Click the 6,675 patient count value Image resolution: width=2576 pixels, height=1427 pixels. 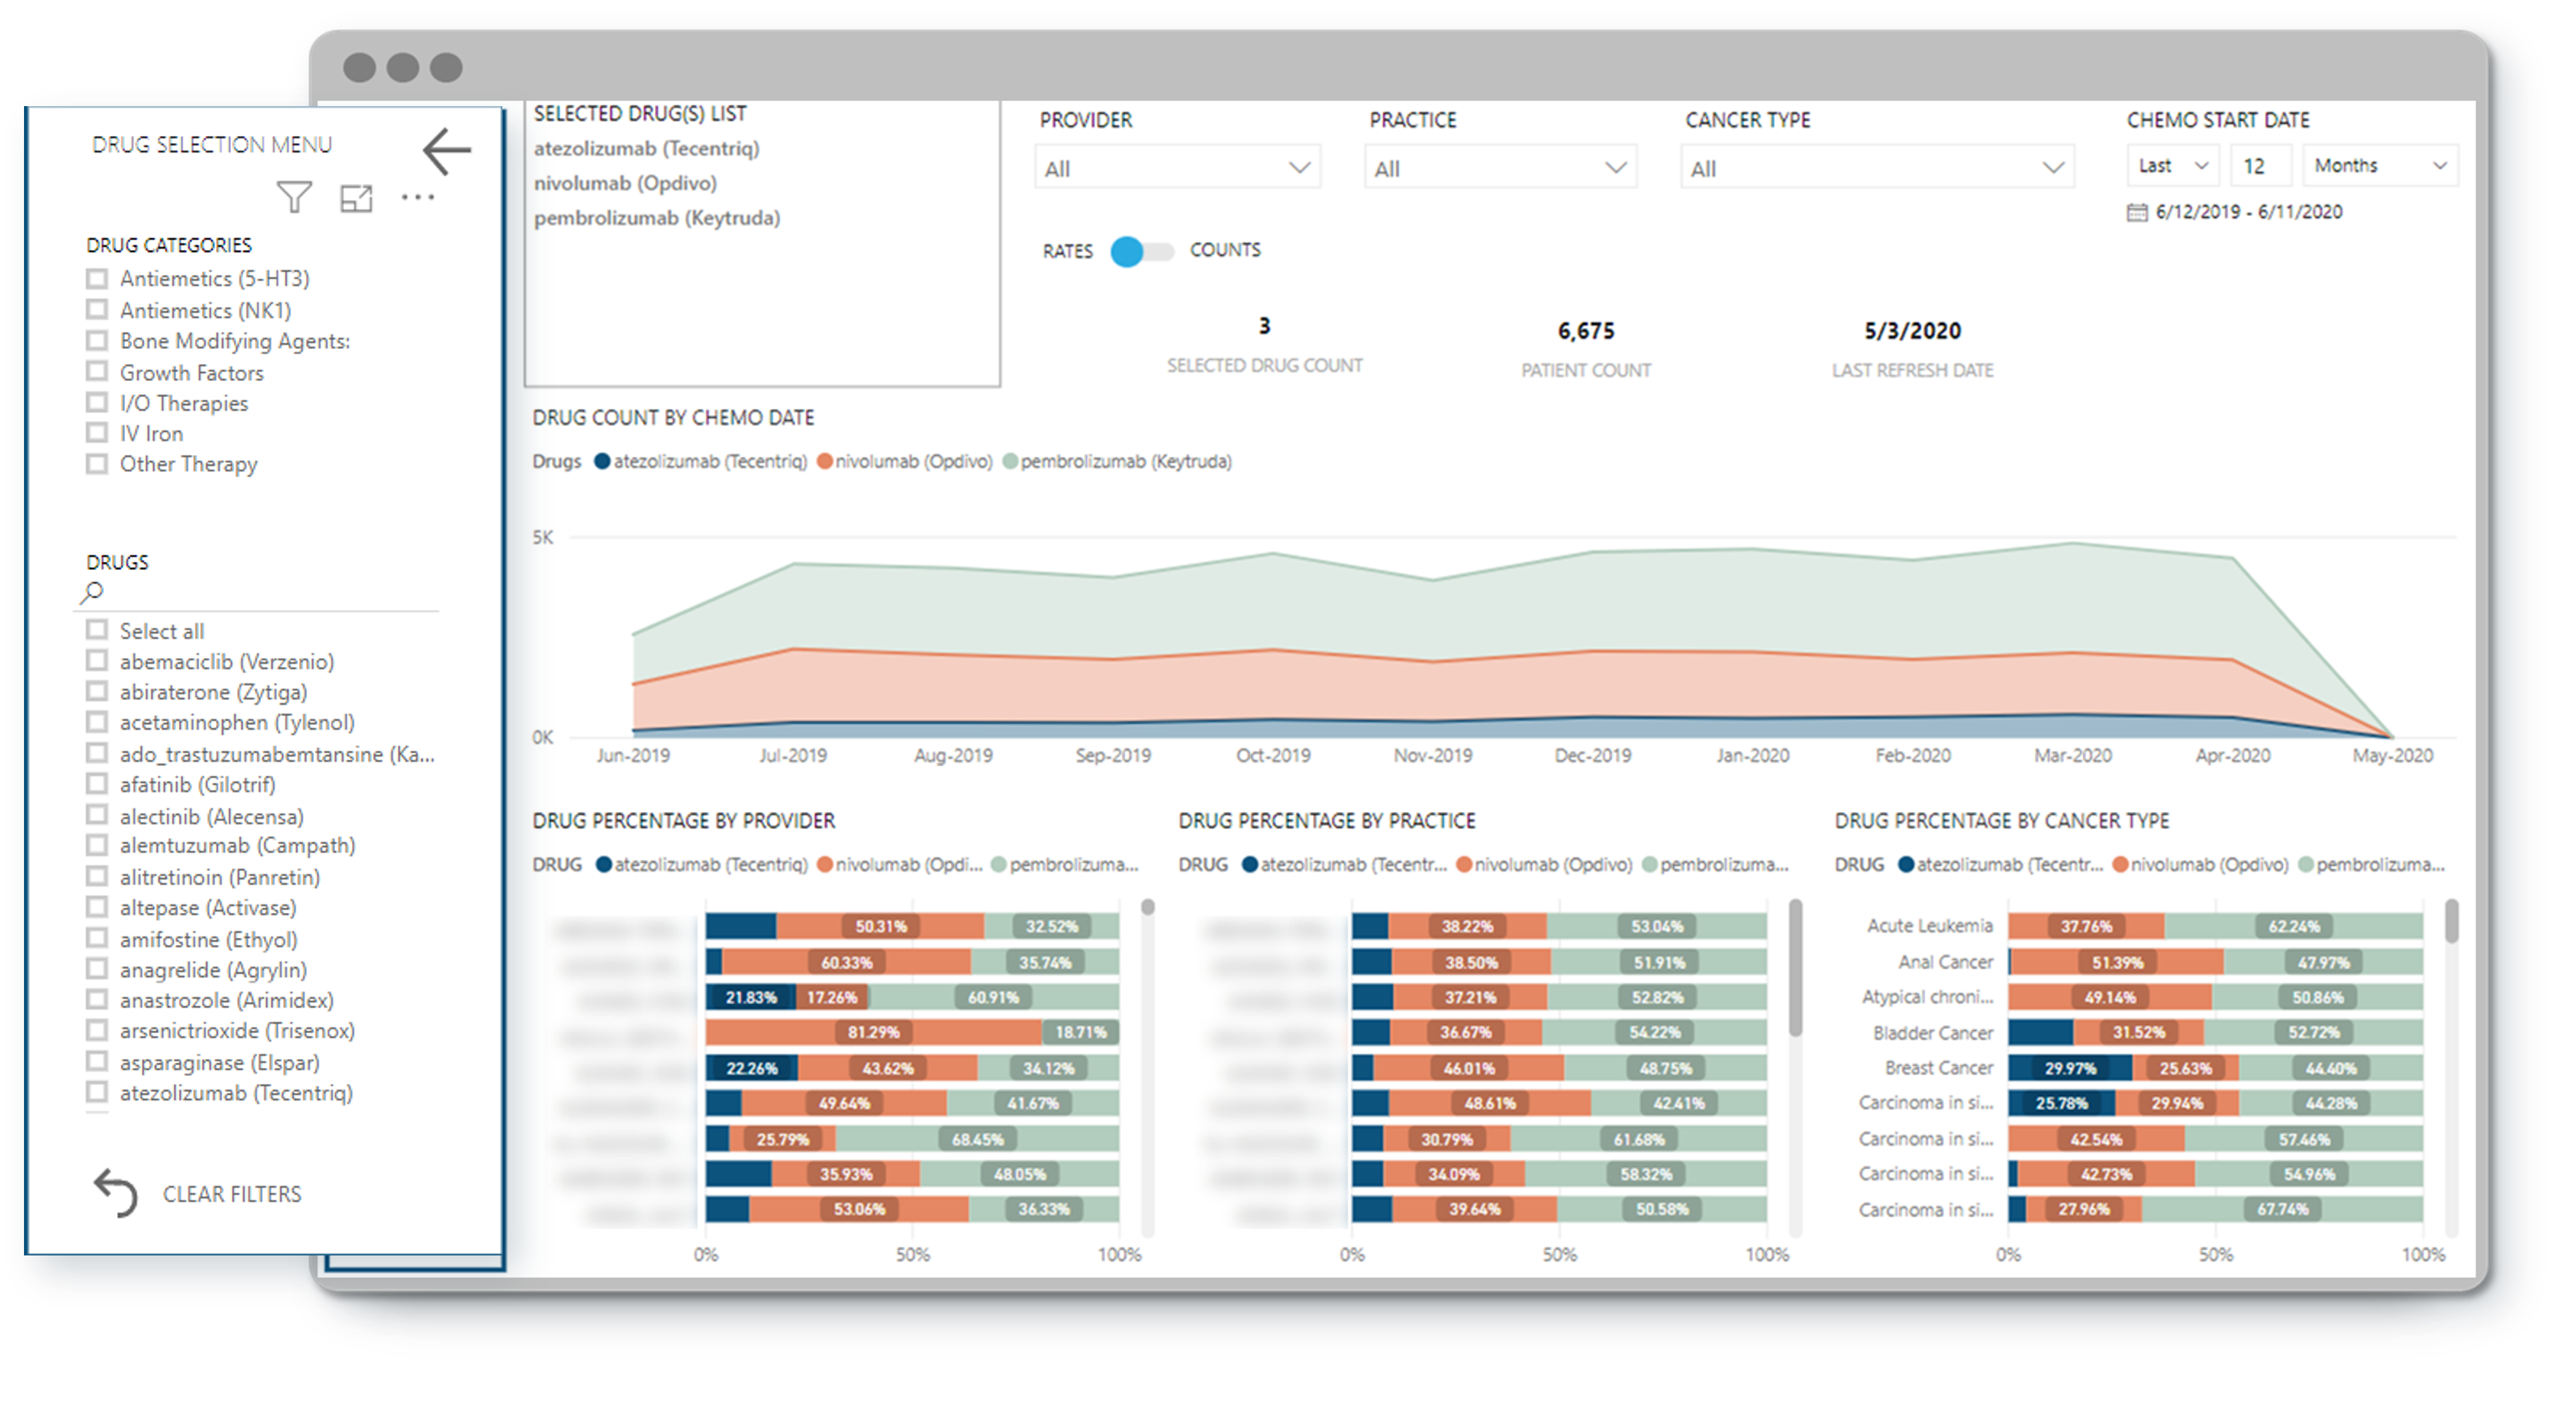click(1586, 331)
